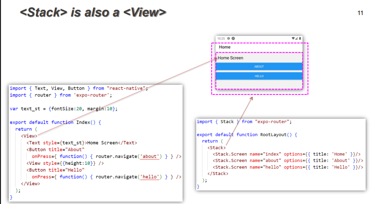Click the <Button title="Hello" line
This screenshot has height=204, width=371.
tap(55, 170)
